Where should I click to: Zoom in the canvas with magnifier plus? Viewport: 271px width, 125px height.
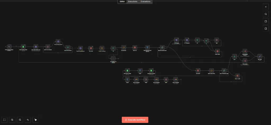(x=12, y=120)
